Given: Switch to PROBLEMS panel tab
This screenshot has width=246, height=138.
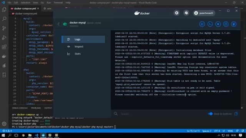Looking at the screenshot, I should click(x=36, y=108).
